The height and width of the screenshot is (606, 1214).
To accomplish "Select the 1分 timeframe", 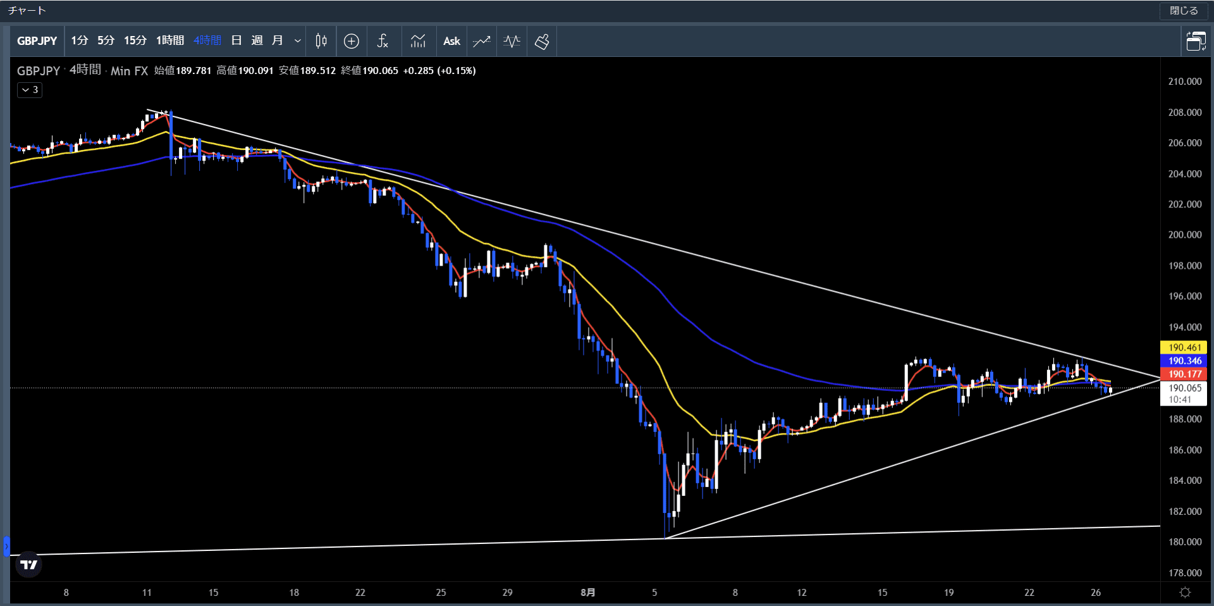I will click(80, 40).
